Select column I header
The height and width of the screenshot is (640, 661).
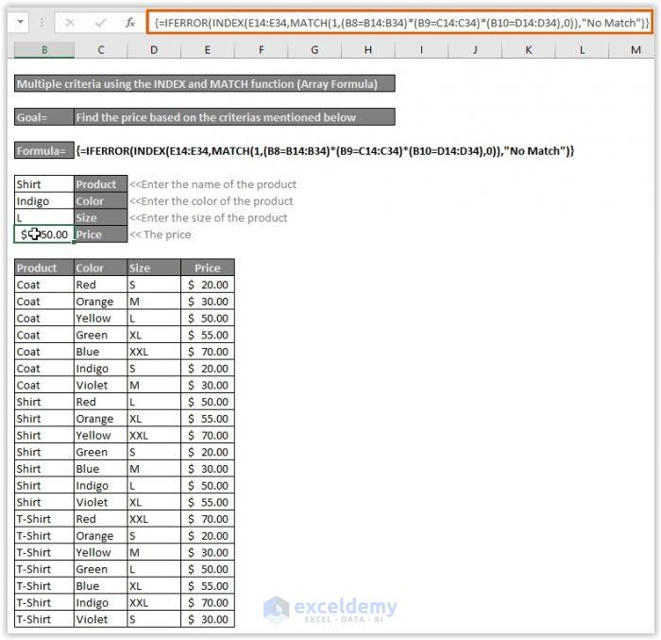(421, 50)
